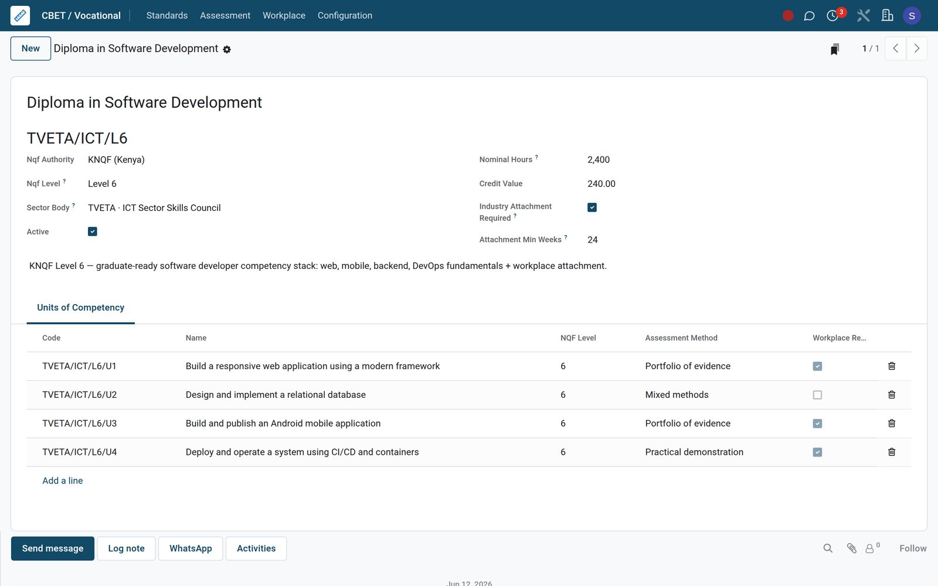Click Log note button
Image resolution: width=938 pixels, height=586 pixels.
click(126, 548)
